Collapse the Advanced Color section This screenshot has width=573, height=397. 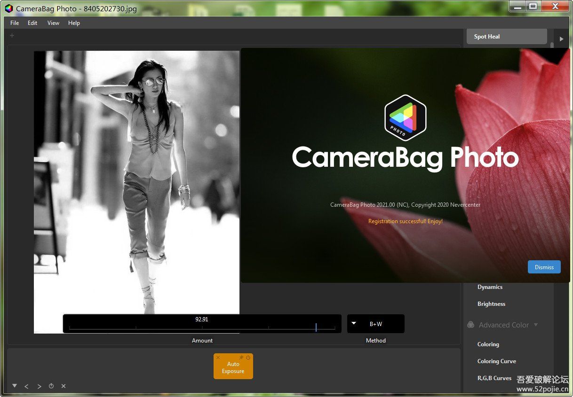(x=535, y=325)
